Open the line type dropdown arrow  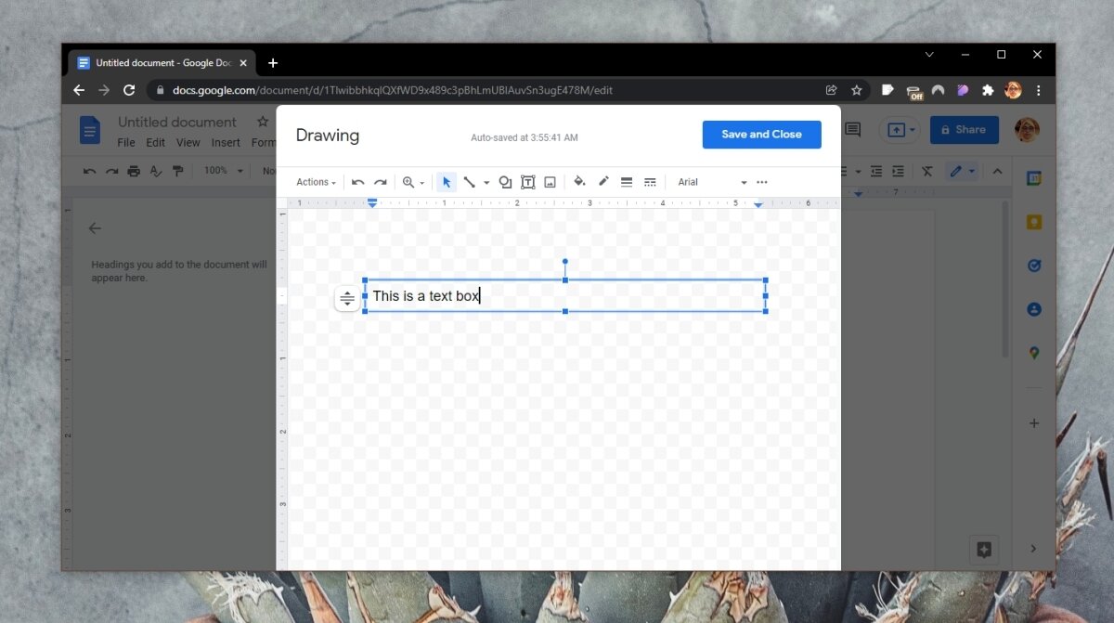point(486,181)
